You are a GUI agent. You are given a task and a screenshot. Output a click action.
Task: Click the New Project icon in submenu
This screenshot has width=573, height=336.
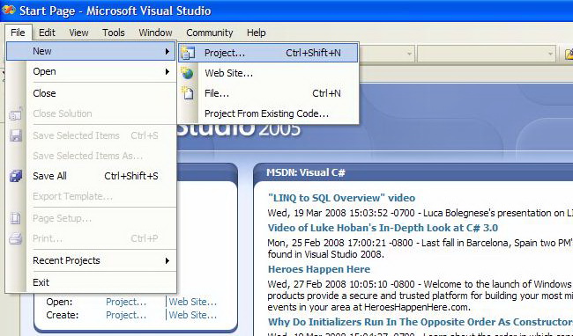point(188,53)
